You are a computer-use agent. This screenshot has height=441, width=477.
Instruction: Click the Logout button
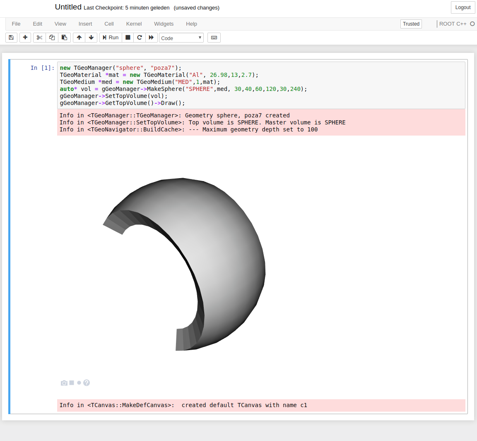[x=463, y=7]
